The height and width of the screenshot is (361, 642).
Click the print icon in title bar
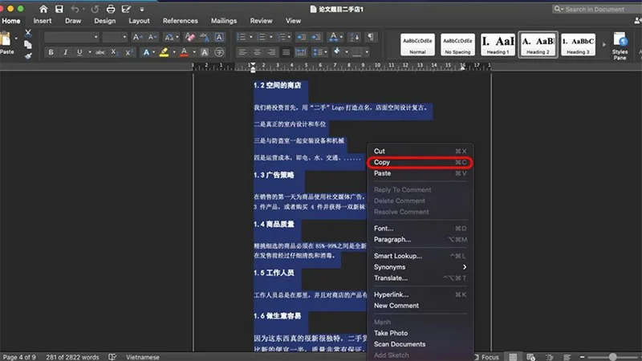111,9
